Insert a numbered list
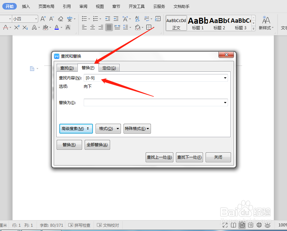The image size is (287, 231). (x=96, y=19)
